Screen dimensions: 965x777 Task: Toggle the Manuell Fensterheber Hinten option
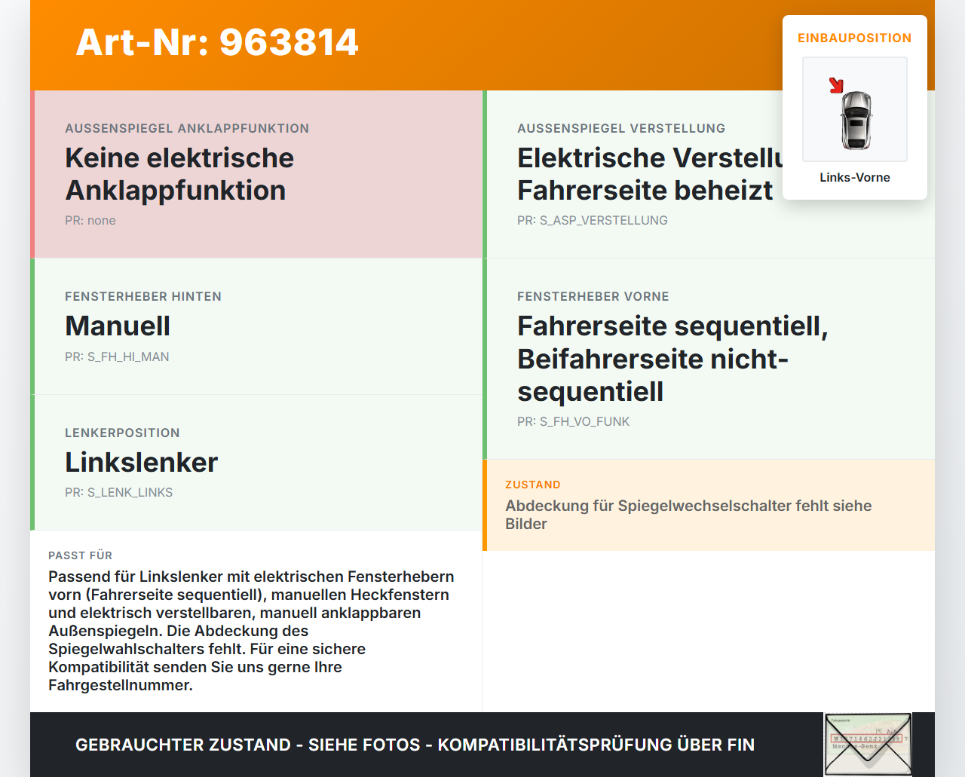pos(256,326)
